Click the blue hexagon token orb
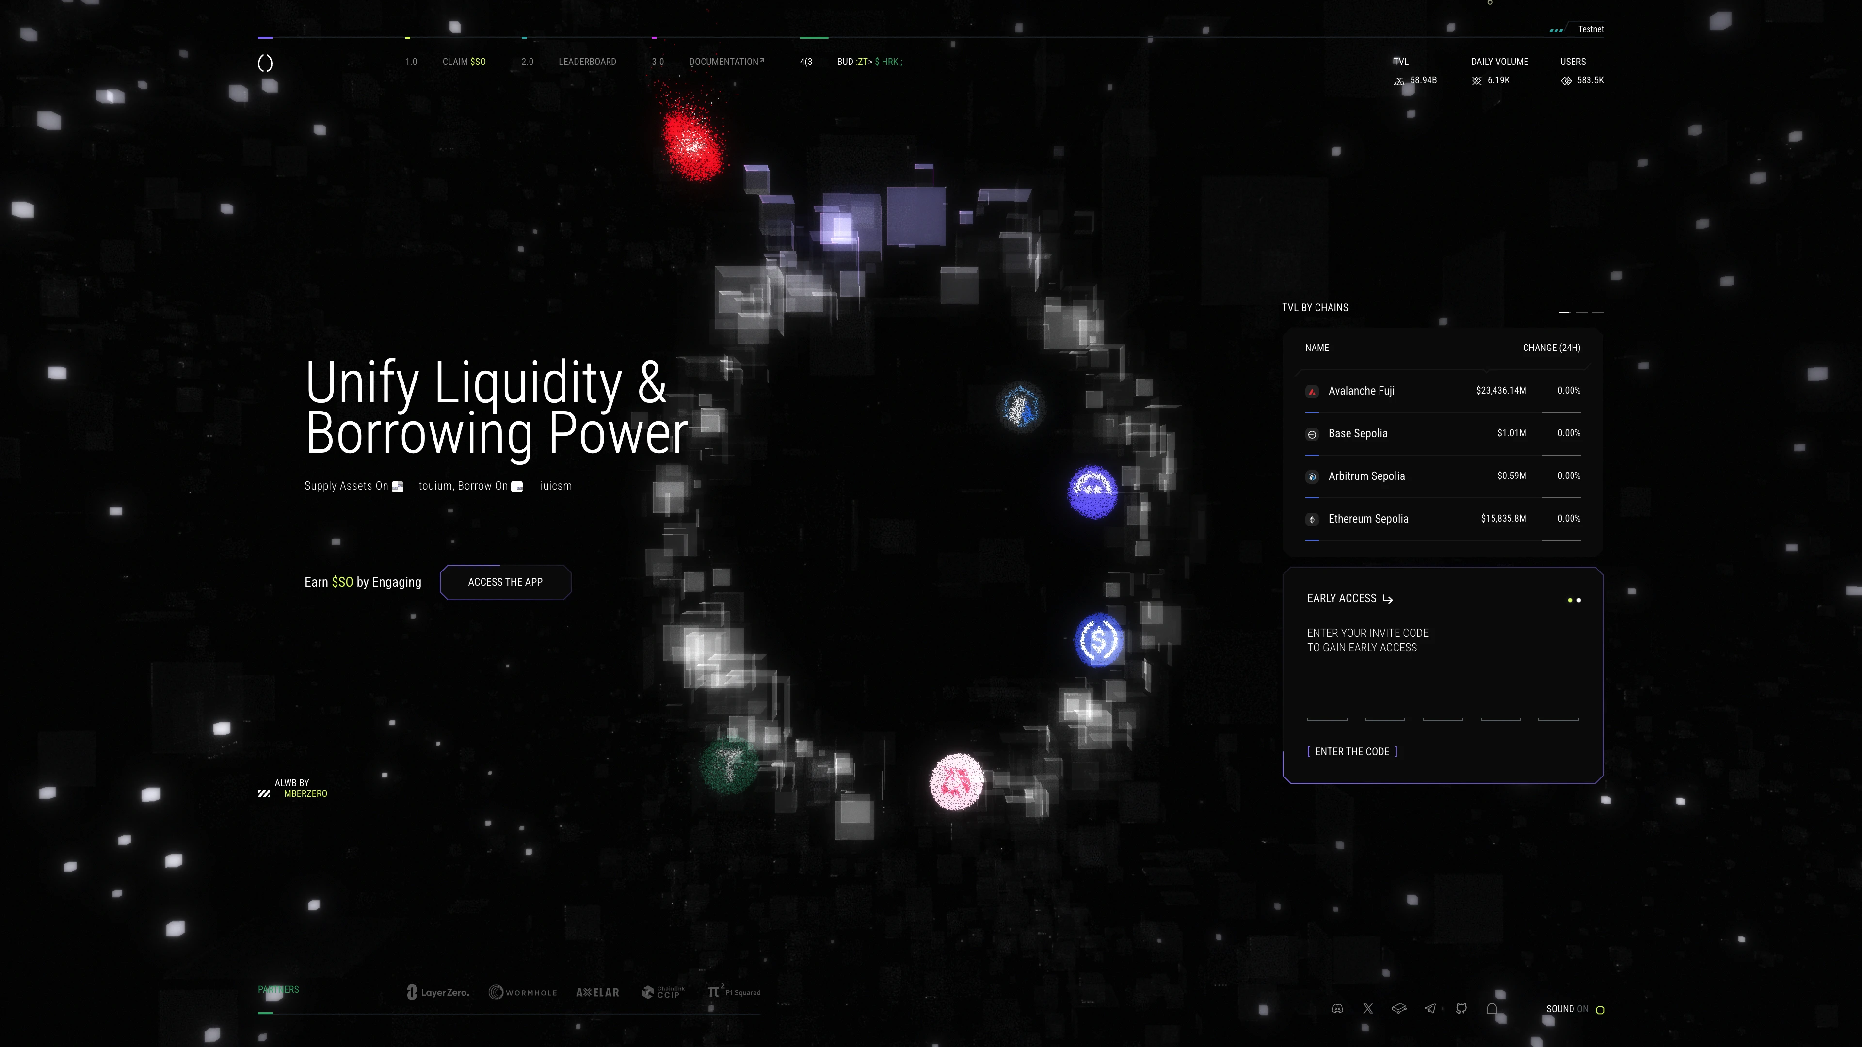 1020,407
